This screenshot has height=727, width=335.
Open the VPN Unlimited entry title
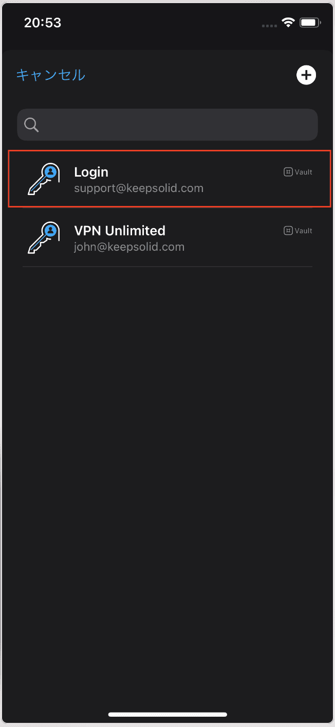tap(120, 231)
